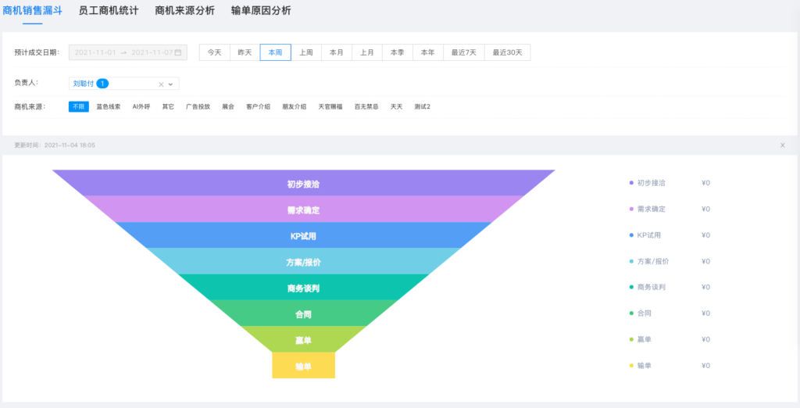Viewport: 800px width, 408px height.
Task: Open the calendar icon in date range field
Action: [x=178, y=52]
